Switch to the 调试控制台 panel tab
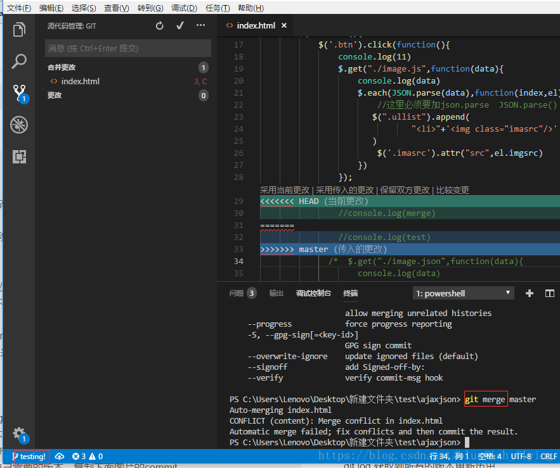Screen dimensions: 560x468 tap(313, 293)
